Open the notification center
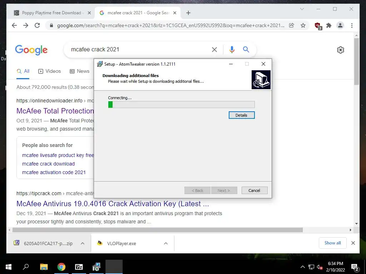Viewport: 366px width, 274px height. coord(355,267)
